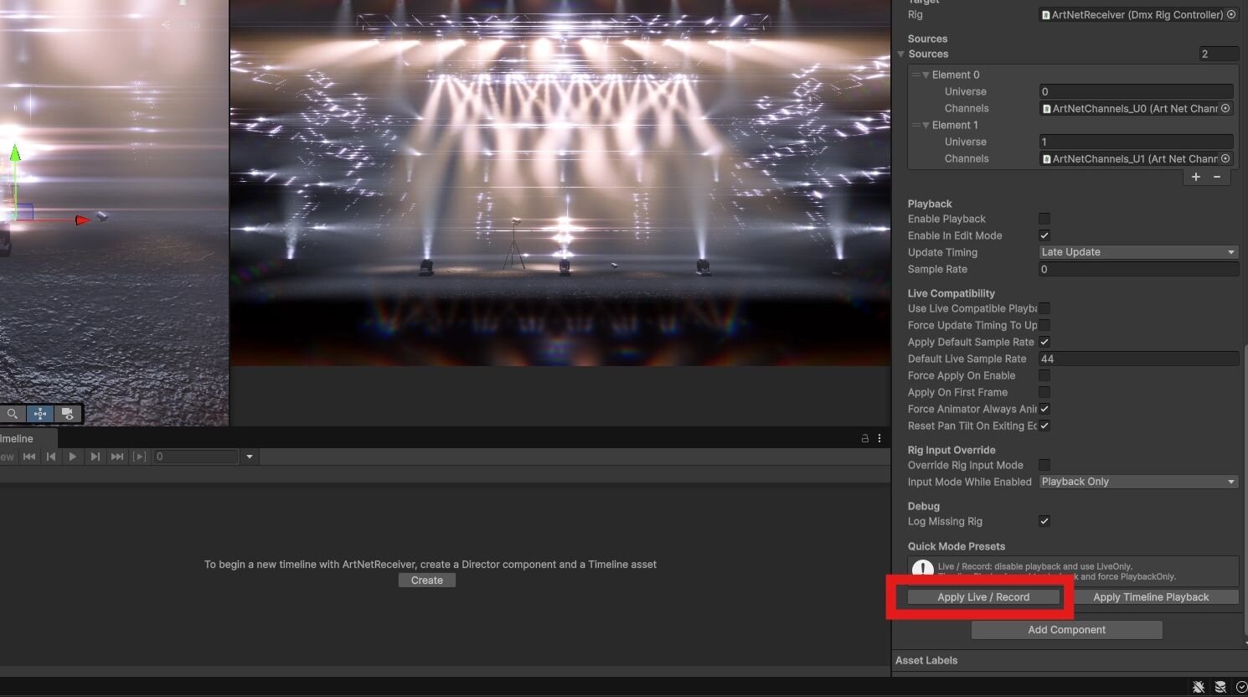This screenshot has height=697, width=1248.
Task: Open Input Mode While Enabled dropdown
Action: (x=1137, y=482)
